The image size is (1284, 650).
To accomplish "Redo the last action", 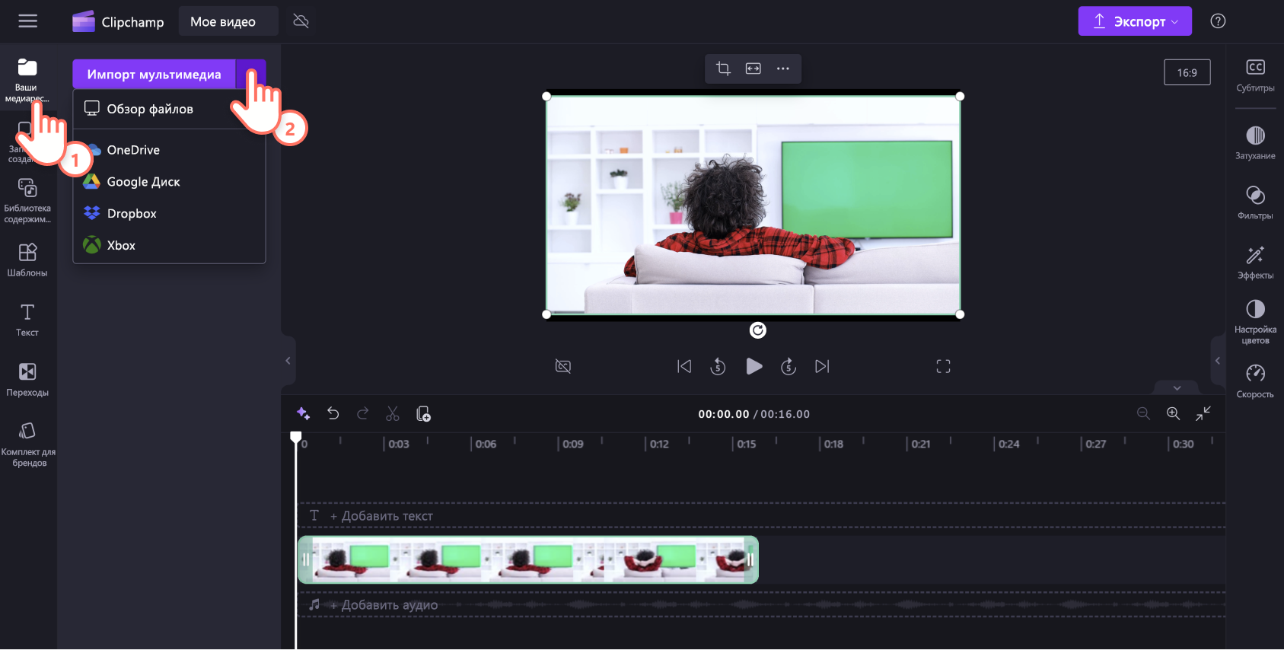I will pos(362,413).
